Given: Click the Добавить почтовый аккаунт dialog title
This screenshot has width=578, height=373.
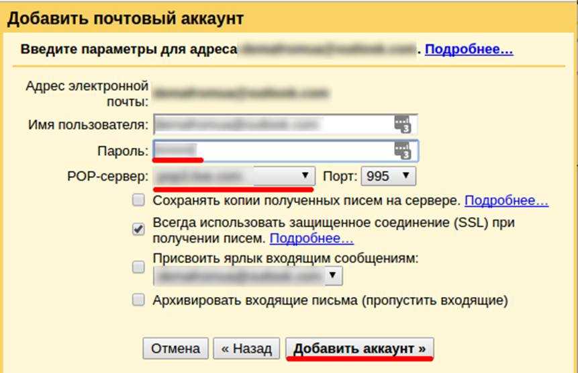Looking at the screenshot, I should [x=126, y=18].
